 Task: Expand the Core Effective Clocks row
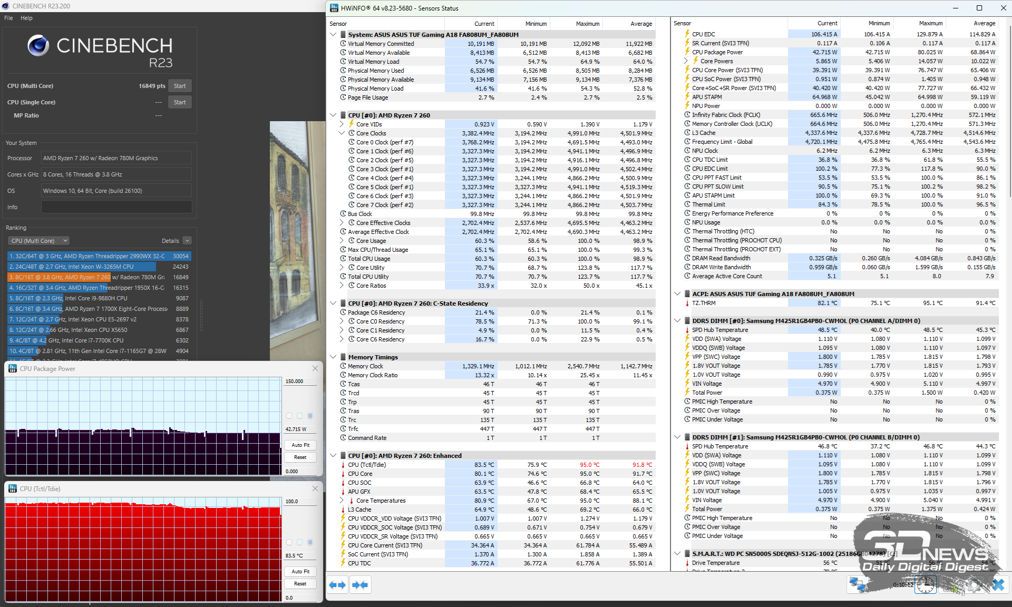click(342, 223)
